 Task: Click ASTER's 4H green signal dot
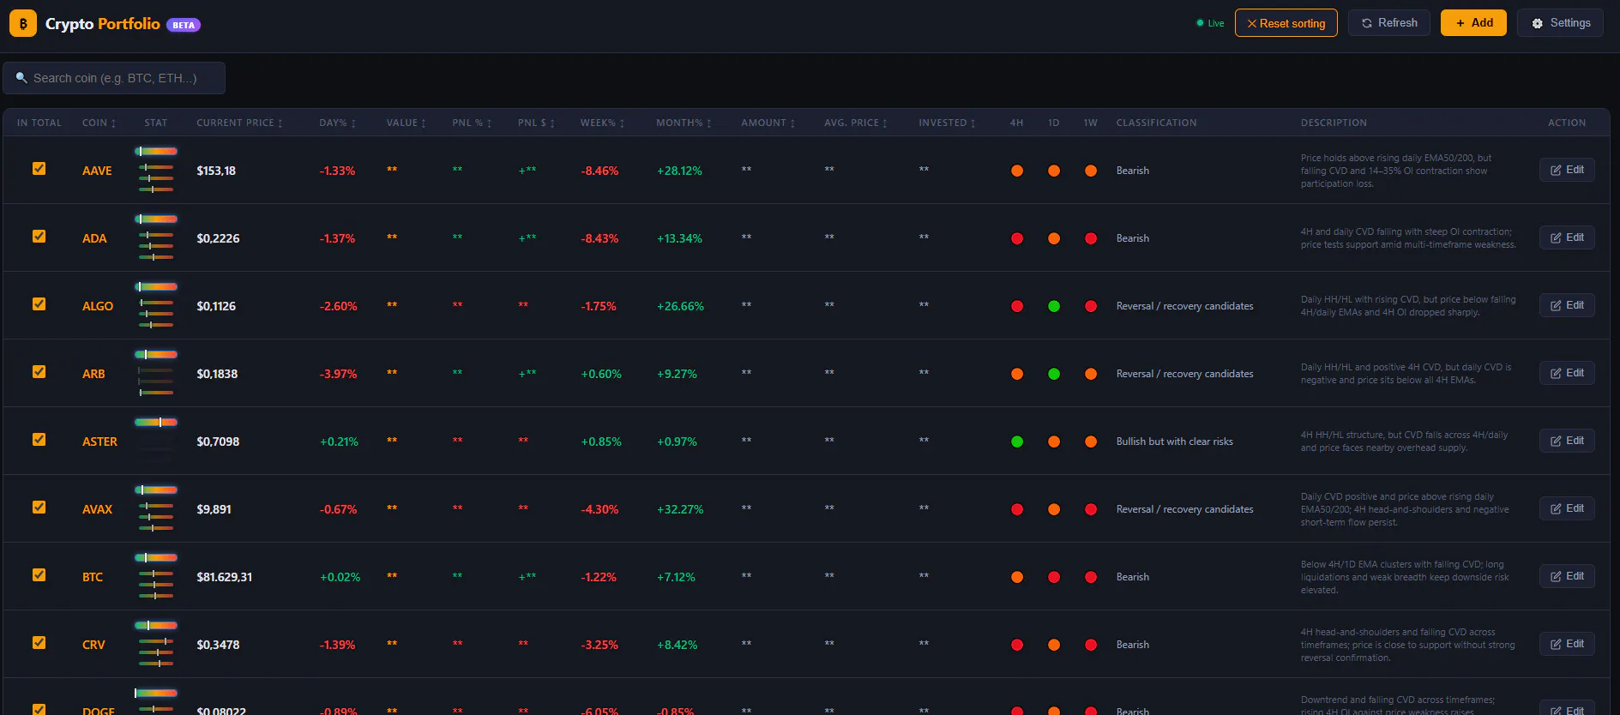1017,442
